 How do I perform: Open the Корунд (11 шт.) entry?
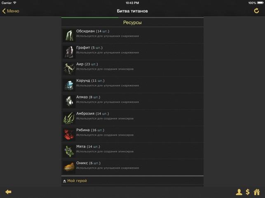(132, 85)
